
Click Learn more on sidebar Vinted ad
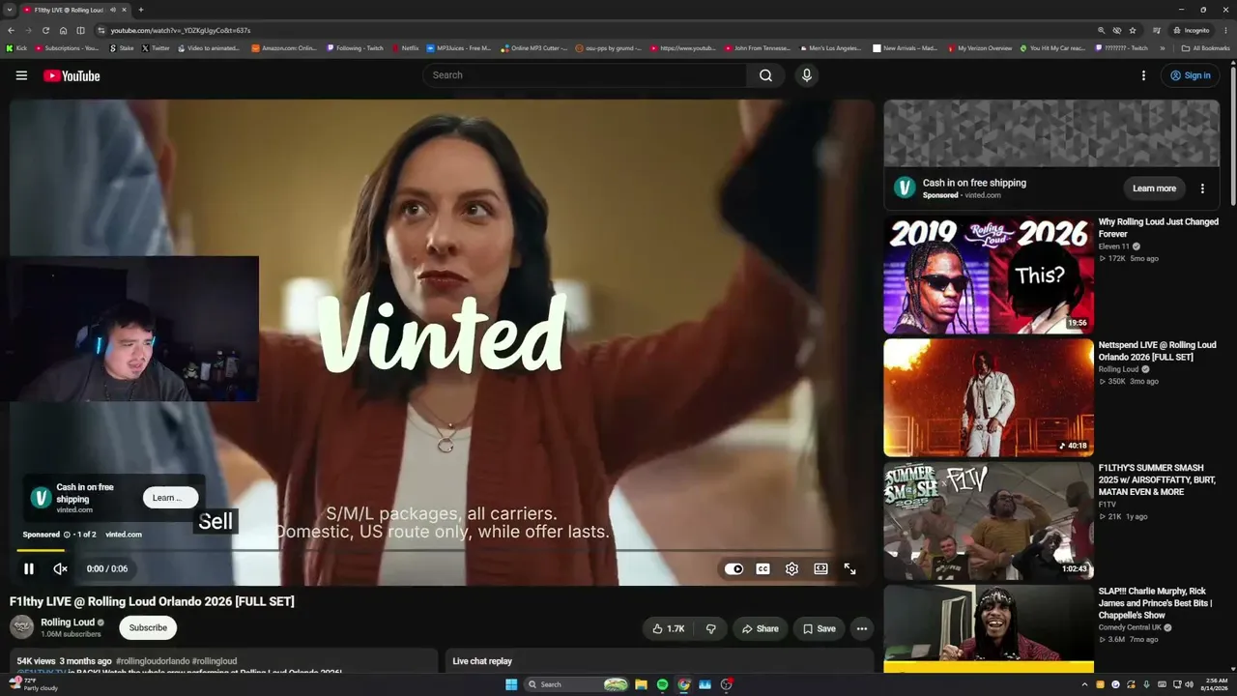[x=1154, y=188]
